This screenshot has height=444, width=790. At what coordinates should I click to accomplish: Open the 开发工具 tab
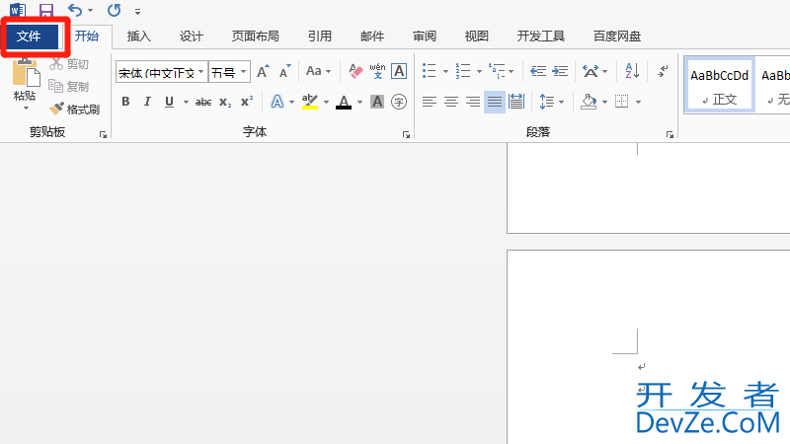tap(540, 37)
